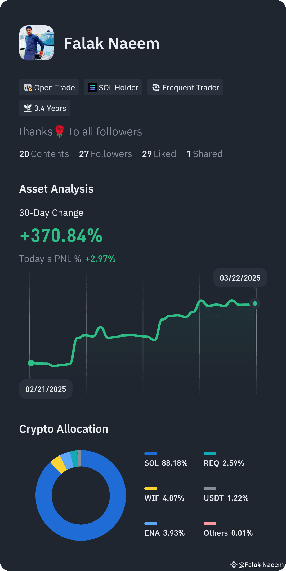Click the SOL Holder Solana logo icon
This screenshot has height=571, width=286.
tap(92, 87)
